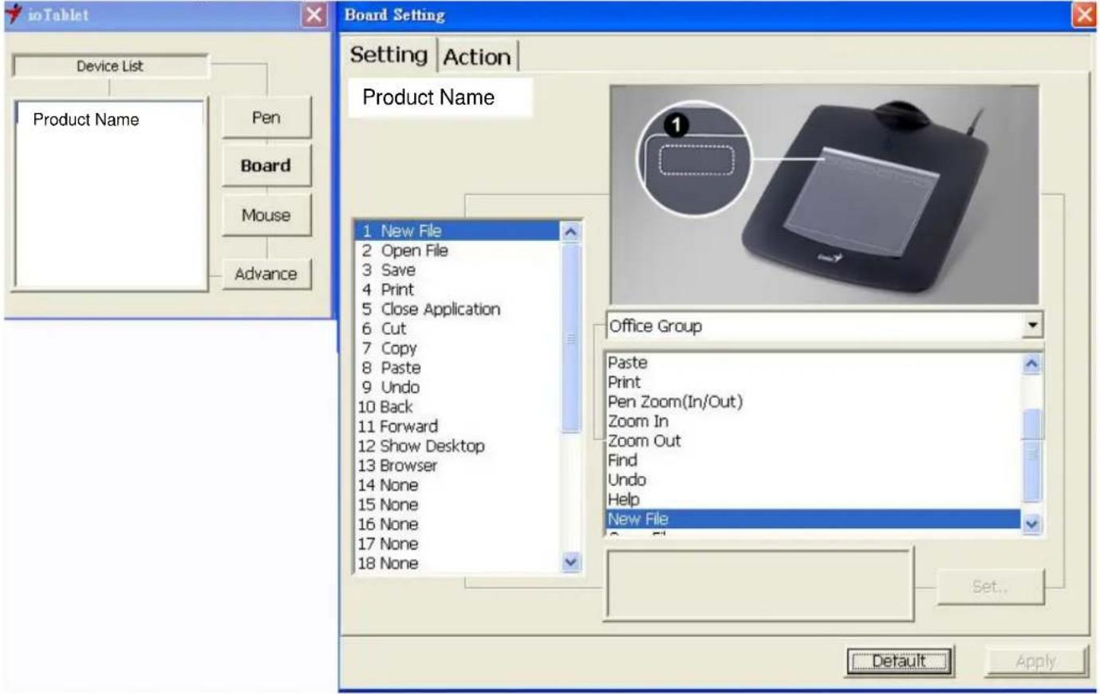Click the Advance button in ioTablet
This screenshot has height=694, width=1100.
[266, 274]
